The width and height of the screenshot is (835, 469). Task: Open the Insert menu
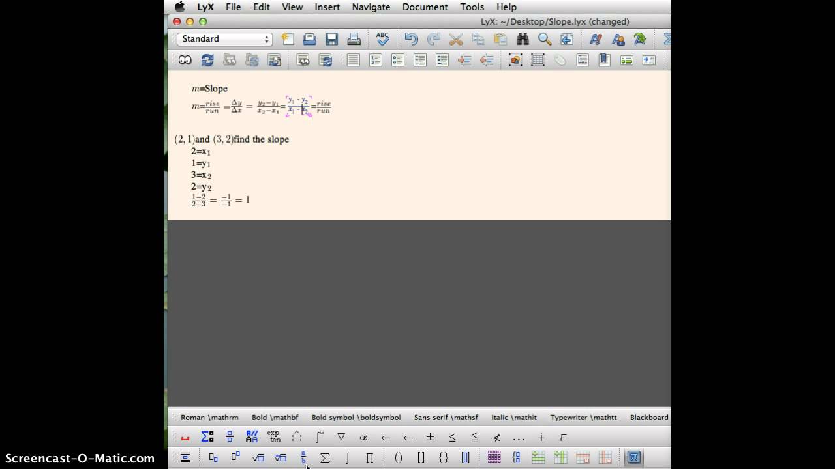[x=327, y=7]
